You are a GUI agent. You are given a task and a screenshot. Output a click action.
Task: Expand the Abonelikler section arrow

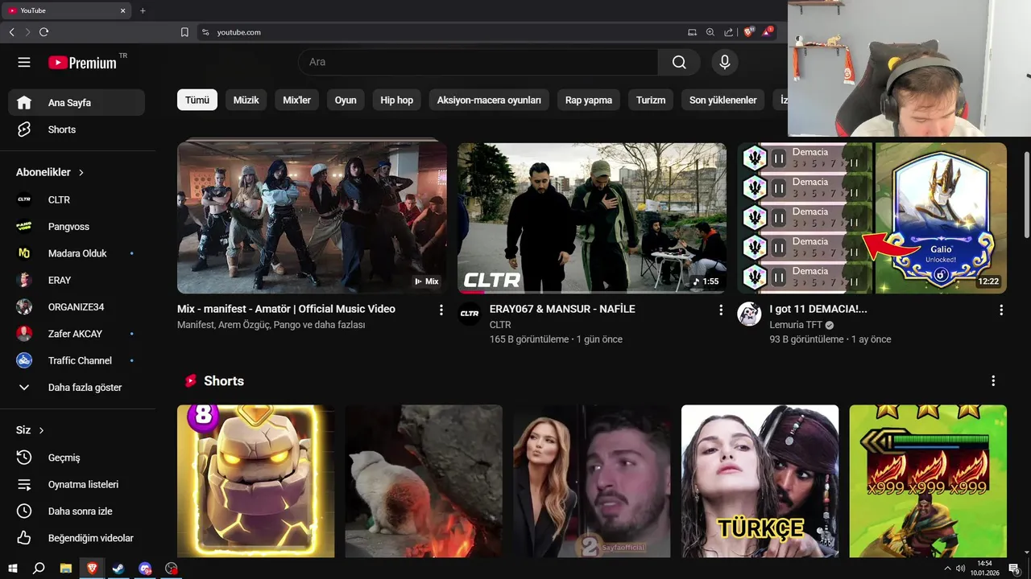81,172
